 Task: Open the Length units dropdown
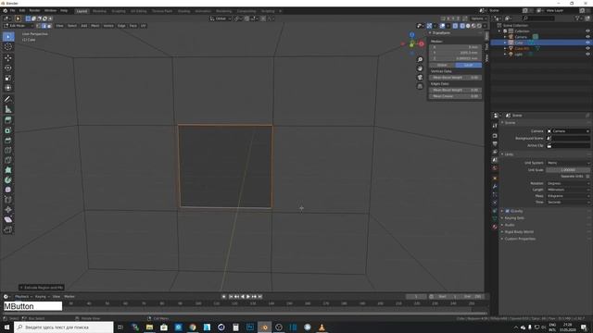(x=568, y=190)
